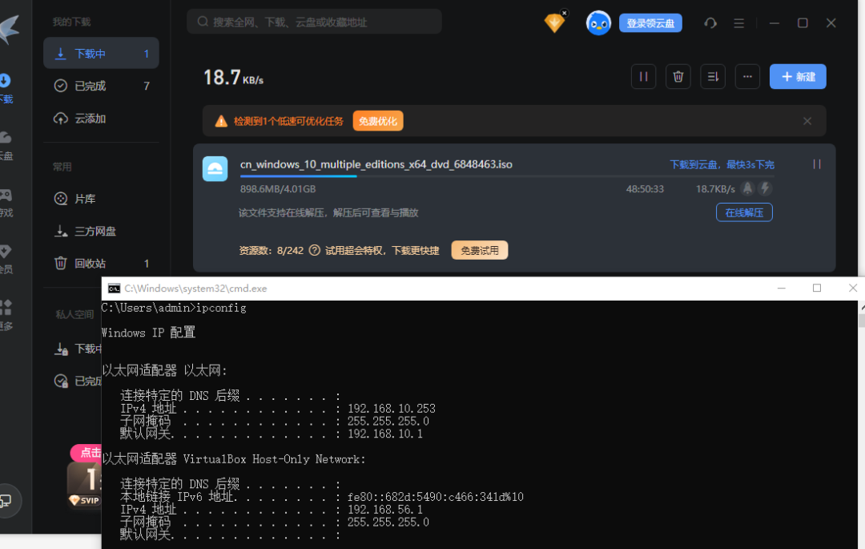Image resolution: width=865 pixels, height=549 pixels.
Task: Click the rocket acceleration icon
Action: [747, 188]
